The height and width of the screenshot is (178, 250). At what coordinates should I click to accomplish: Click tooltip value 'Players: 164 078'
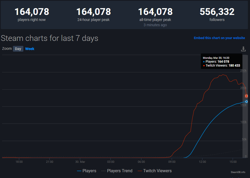click(216, 62)
